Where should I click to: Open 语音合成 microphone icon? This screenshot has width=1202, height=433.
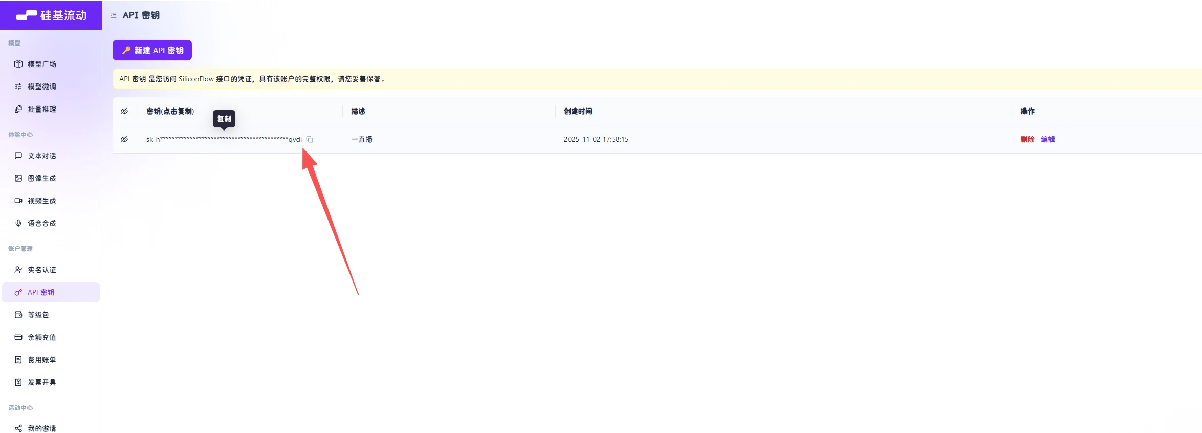(18, 223)
